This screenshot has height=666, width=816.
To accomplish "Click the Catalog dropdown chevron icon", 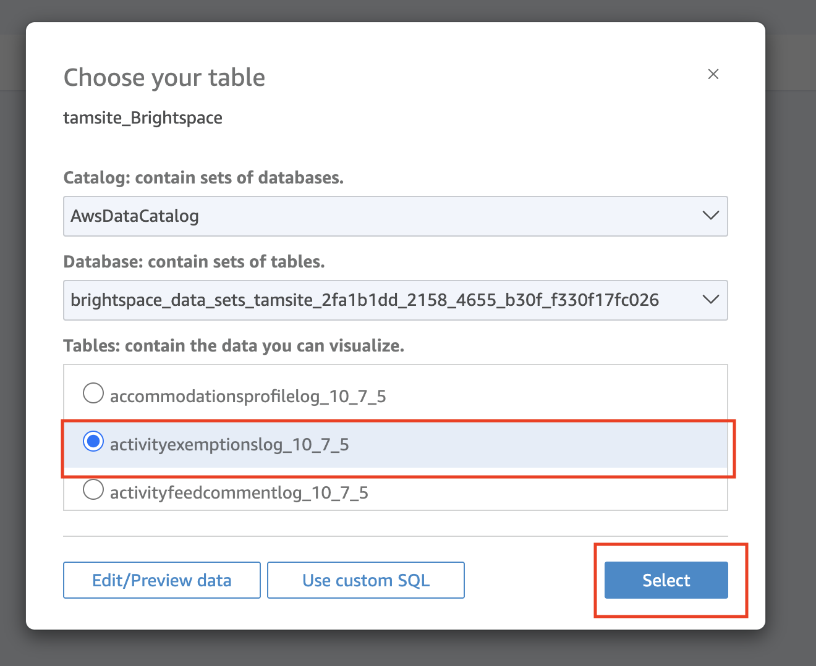I will (710, 216).
